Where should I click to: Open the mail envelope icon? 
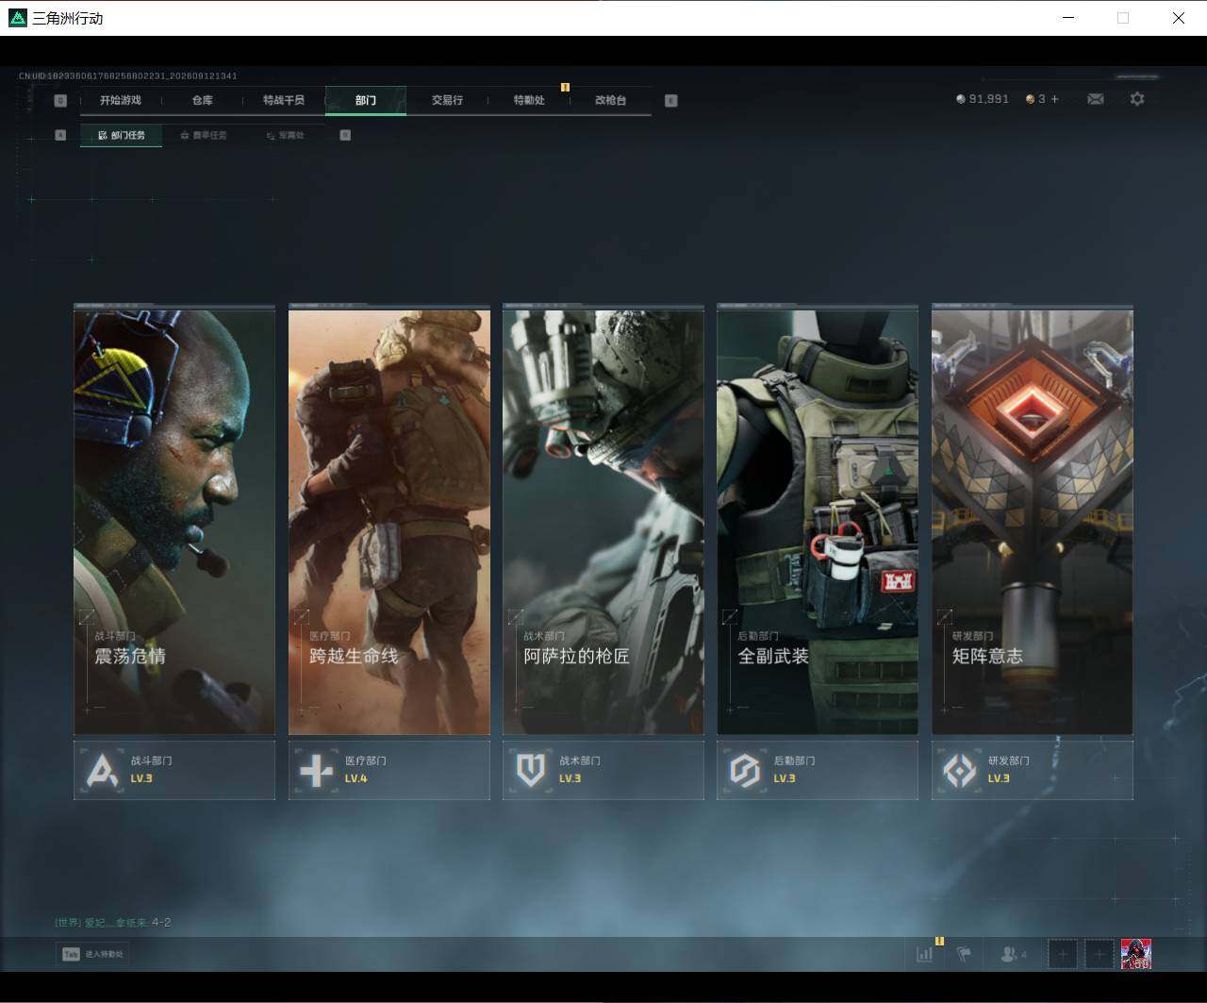click(x=1095, y=99)
